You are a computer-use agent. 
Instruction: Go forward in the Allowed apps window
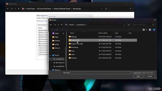click(x=12, y=9)
